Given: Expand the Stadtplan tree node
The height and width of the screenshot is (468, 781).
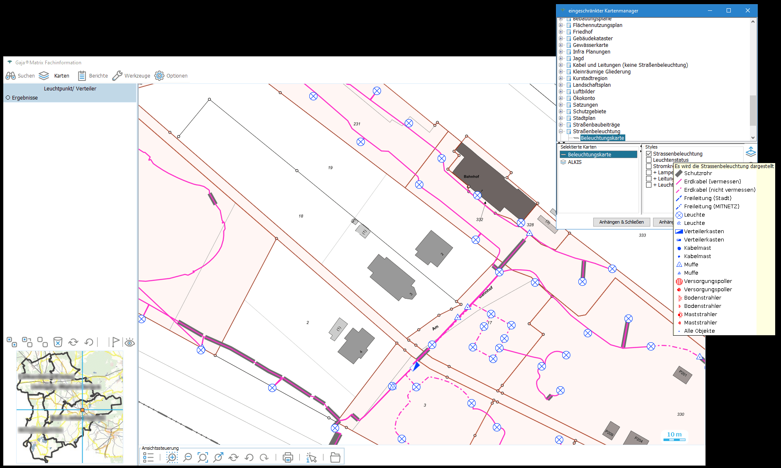Looking at the screenshot, I should (561, 118).
